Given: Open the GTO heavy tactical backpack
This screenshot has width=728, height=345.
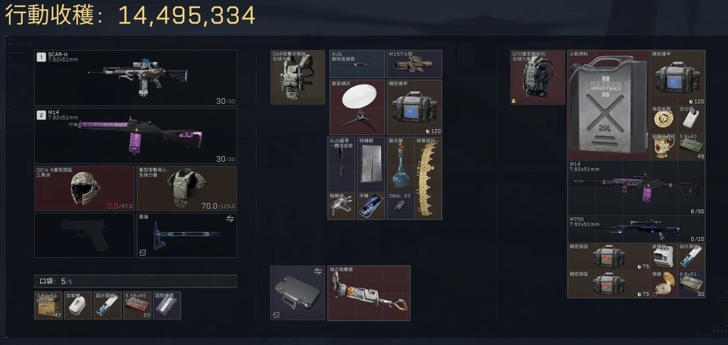Looking at the screenshot, I should coord(537,77).
